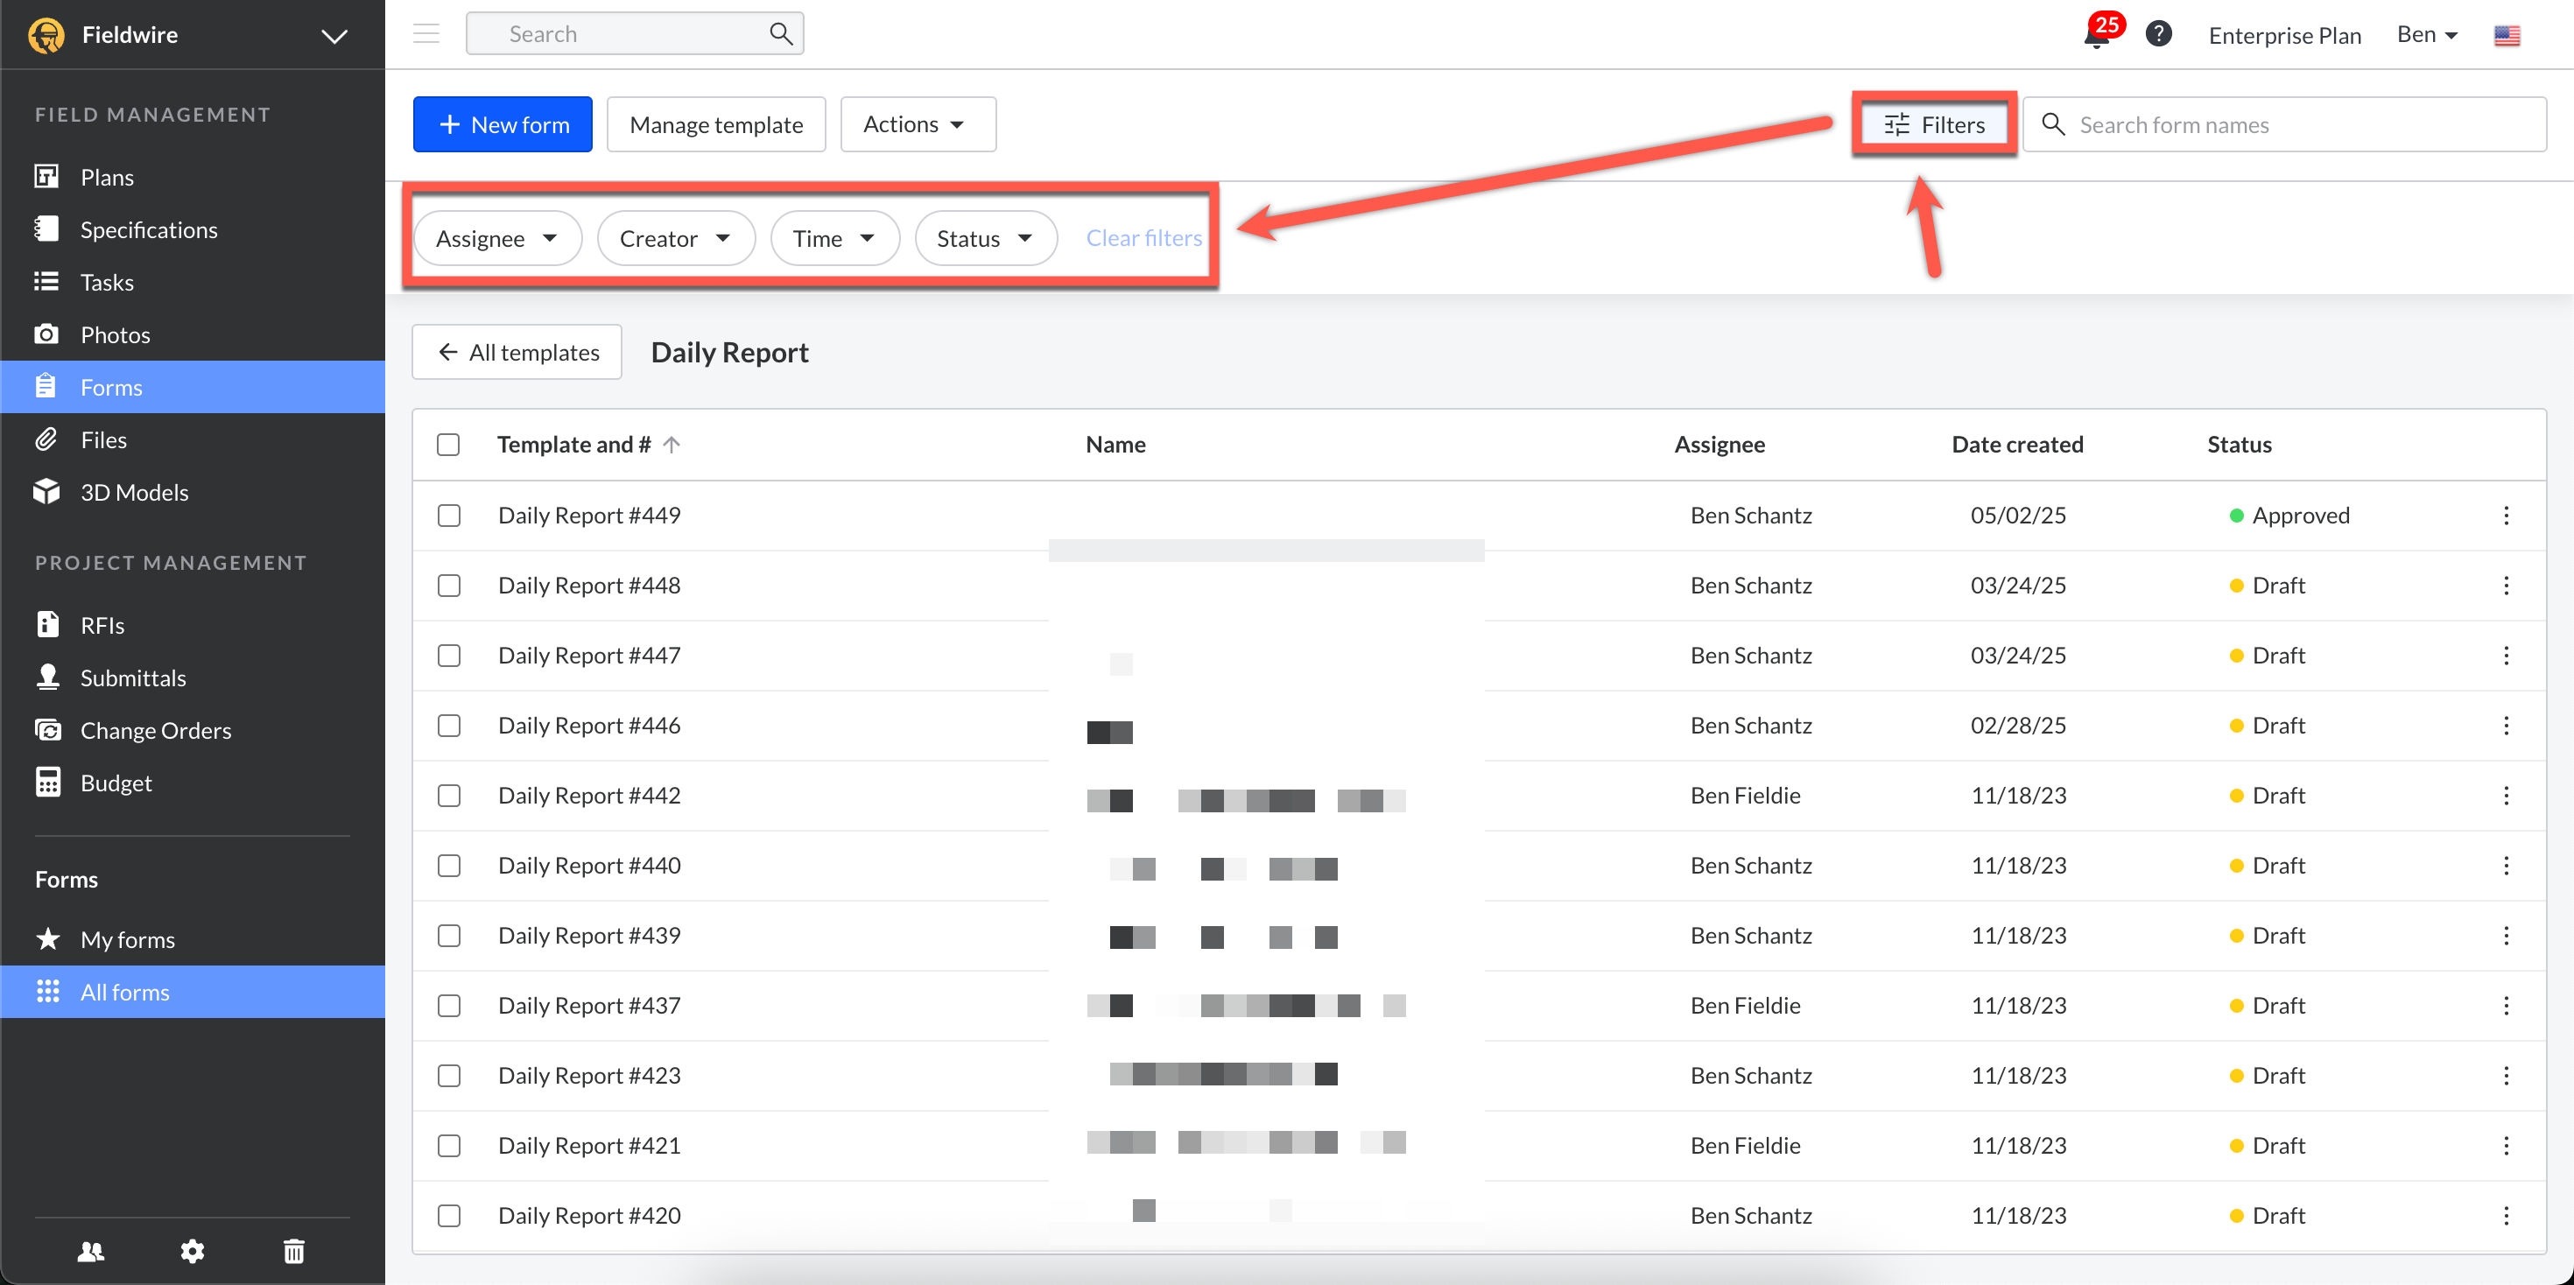This screenshot has height=1285, width=2574.
Task: Open three-dot menu for Daily Report #449
Action: (2506, 516)
